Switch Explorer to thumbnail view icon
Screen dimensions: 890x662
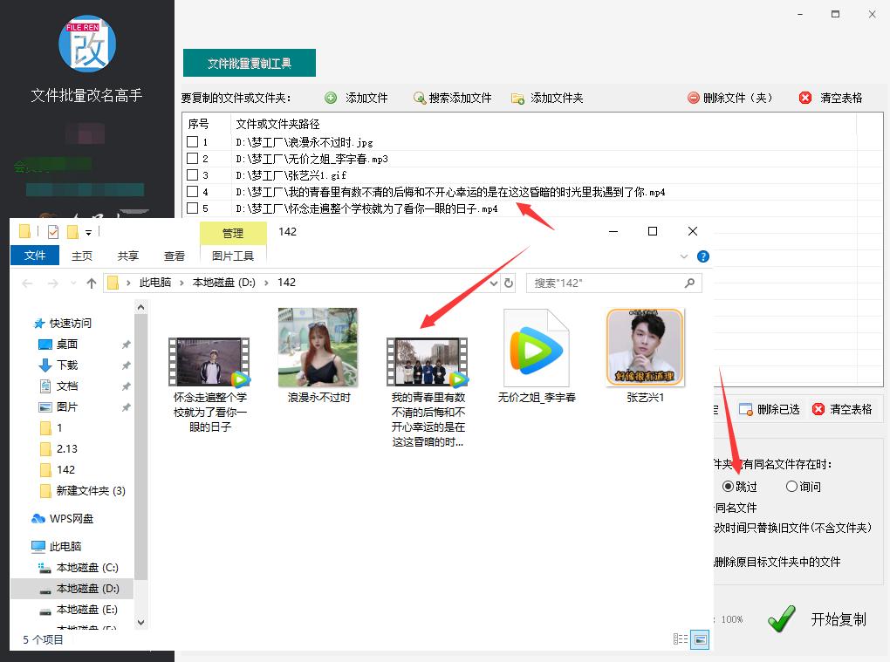pyautogui.click(x=701, y=639)
